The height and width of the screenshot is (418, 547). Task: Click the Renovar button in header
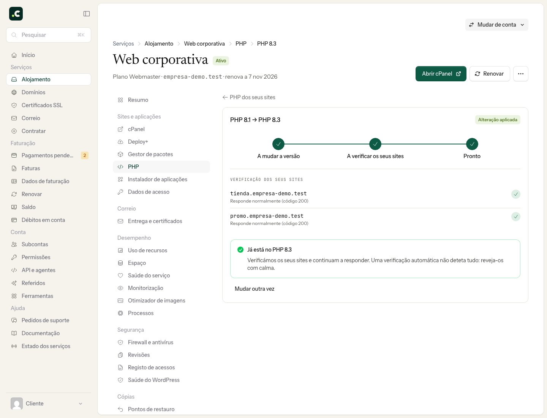490,74
